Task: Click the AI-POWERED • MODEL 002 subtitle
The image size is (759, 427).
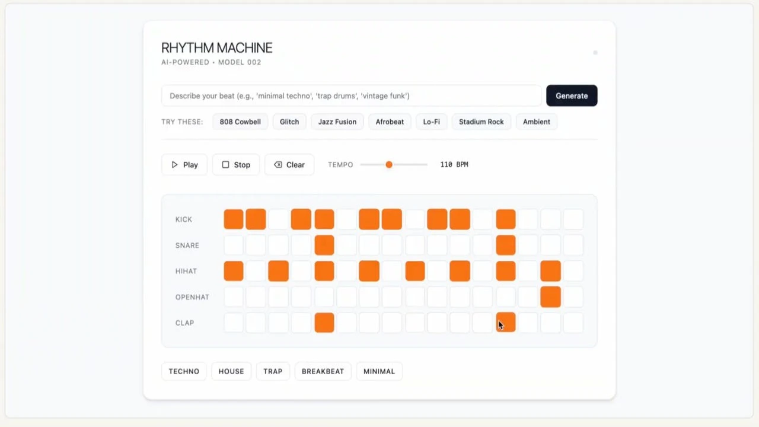Action: click(x=211, y=62)
